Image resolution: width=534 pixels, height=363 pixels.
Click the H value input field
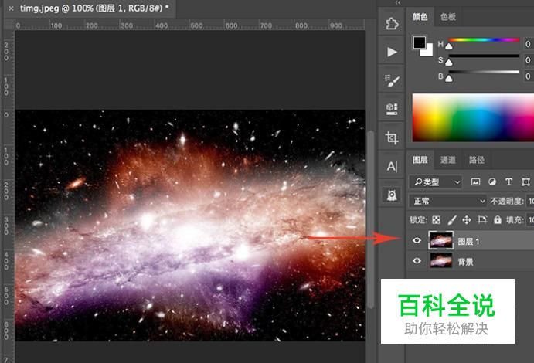pyautogui.click(x=529, y=44)
